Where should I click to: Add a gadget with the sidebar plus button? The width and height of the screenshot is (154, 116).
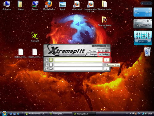pyautogui.click(x=143, y=3)
